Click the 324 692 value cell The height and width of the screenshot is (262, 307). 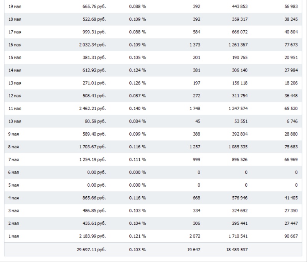[239, 211]
